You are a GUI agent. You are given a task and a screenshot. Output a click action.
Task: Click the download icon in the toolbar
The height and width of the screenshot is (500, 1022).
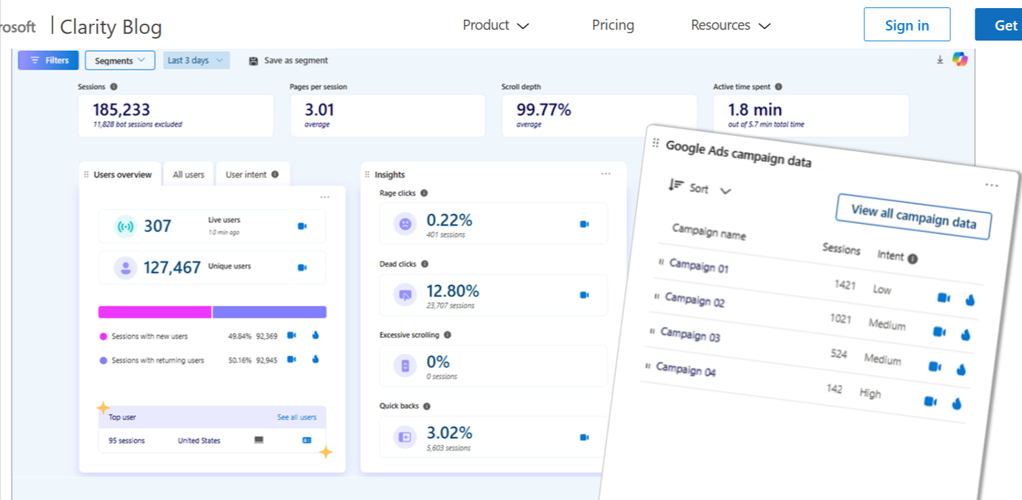939,60
